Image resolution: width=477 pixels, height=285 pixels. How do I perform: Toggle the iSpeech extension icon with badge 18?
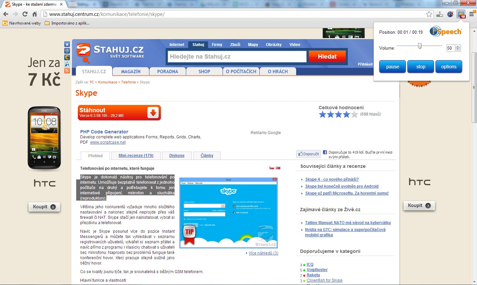click(x=461, y=14)
